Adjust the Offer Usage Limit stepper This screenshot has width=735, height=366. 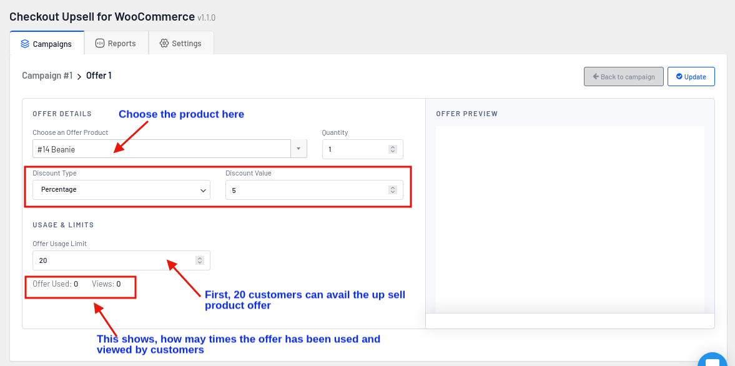pyautogui.click(x=200, y=260)
